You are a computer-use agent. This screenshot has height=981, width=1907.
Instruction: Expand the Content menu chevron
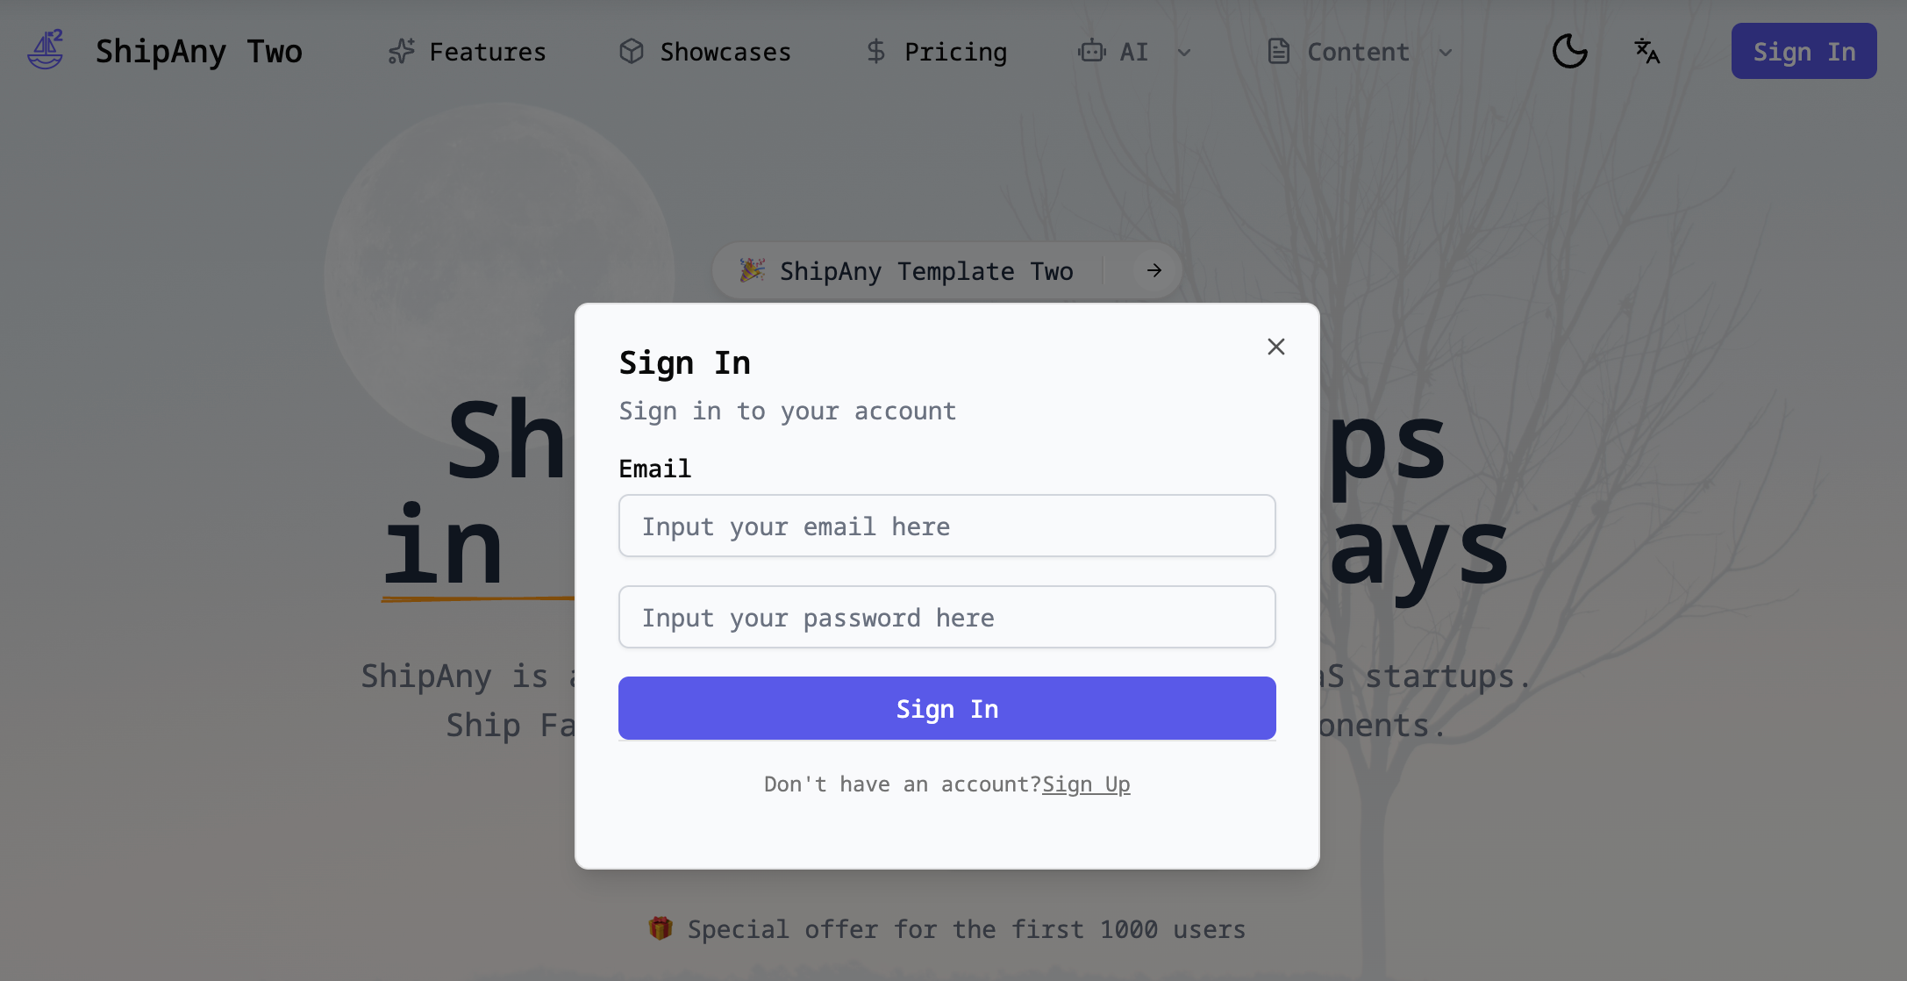1446,53
